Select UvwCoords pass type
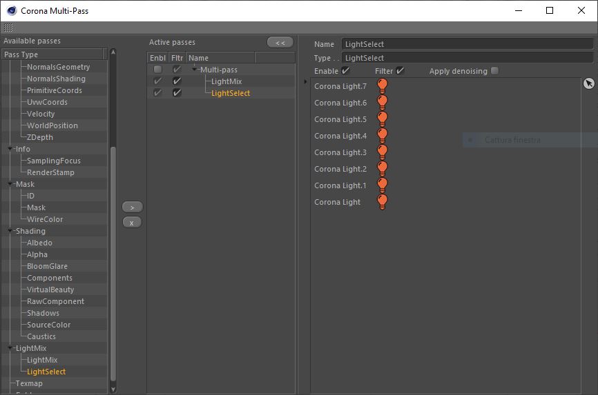This screenshot has height=395, width=598. [47, 102]
